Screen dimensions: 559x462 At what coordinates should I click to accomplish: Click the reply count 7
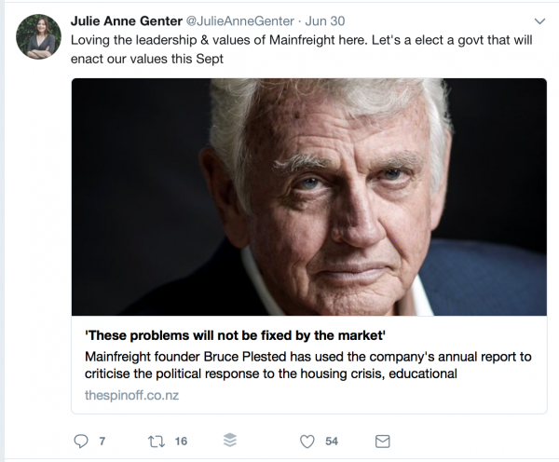point(102,441)
